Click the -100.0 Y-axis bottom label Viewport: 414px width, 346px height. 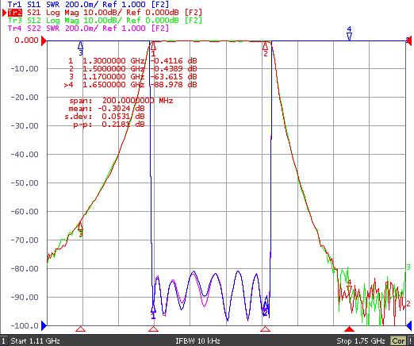25,325
